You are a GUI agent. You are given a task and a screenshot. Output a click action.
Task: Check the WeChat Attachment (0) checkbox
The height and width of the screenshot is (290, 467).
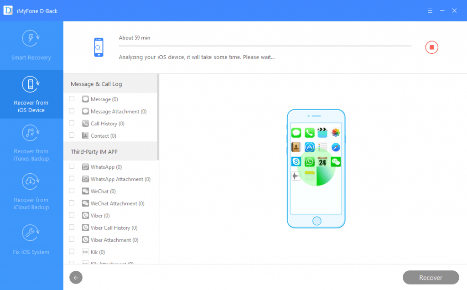click(72, 203)
